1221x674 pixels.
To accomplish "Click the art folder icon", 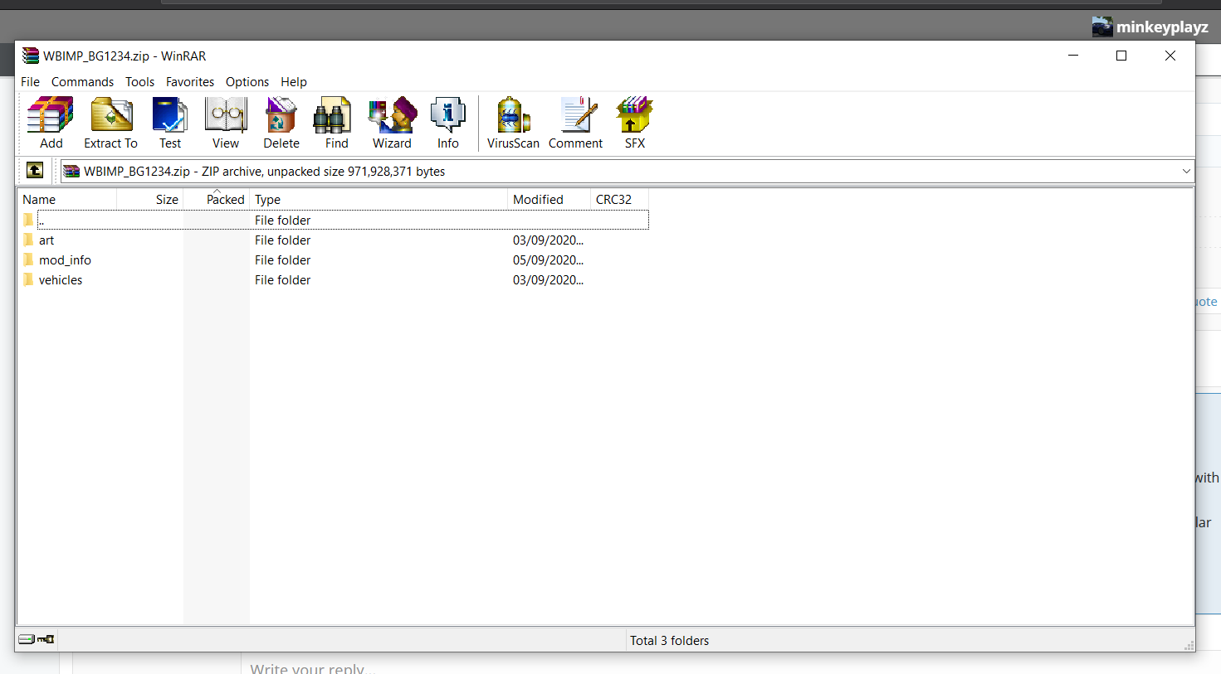I will (29, 240).
